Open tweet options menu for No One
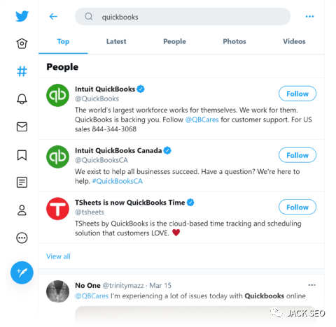The image size is (336, 327). (311, 285)
